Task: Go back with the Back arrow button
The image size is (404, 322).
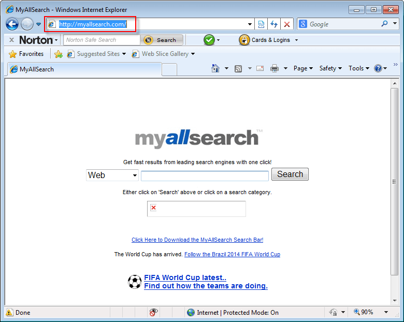Action: [x=12, y=24]
